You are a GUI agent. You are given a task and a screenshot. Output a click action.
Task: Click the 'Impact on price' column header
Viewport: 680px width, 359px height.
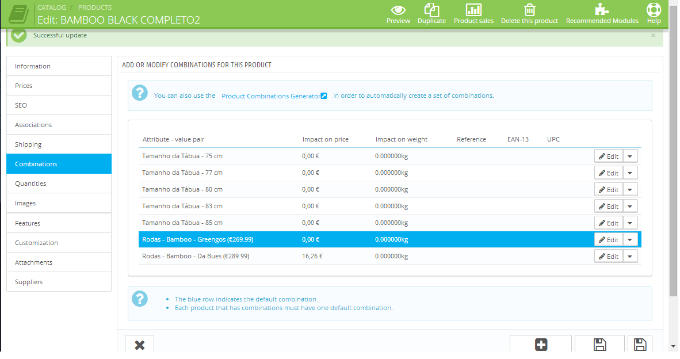pos(325,139)
